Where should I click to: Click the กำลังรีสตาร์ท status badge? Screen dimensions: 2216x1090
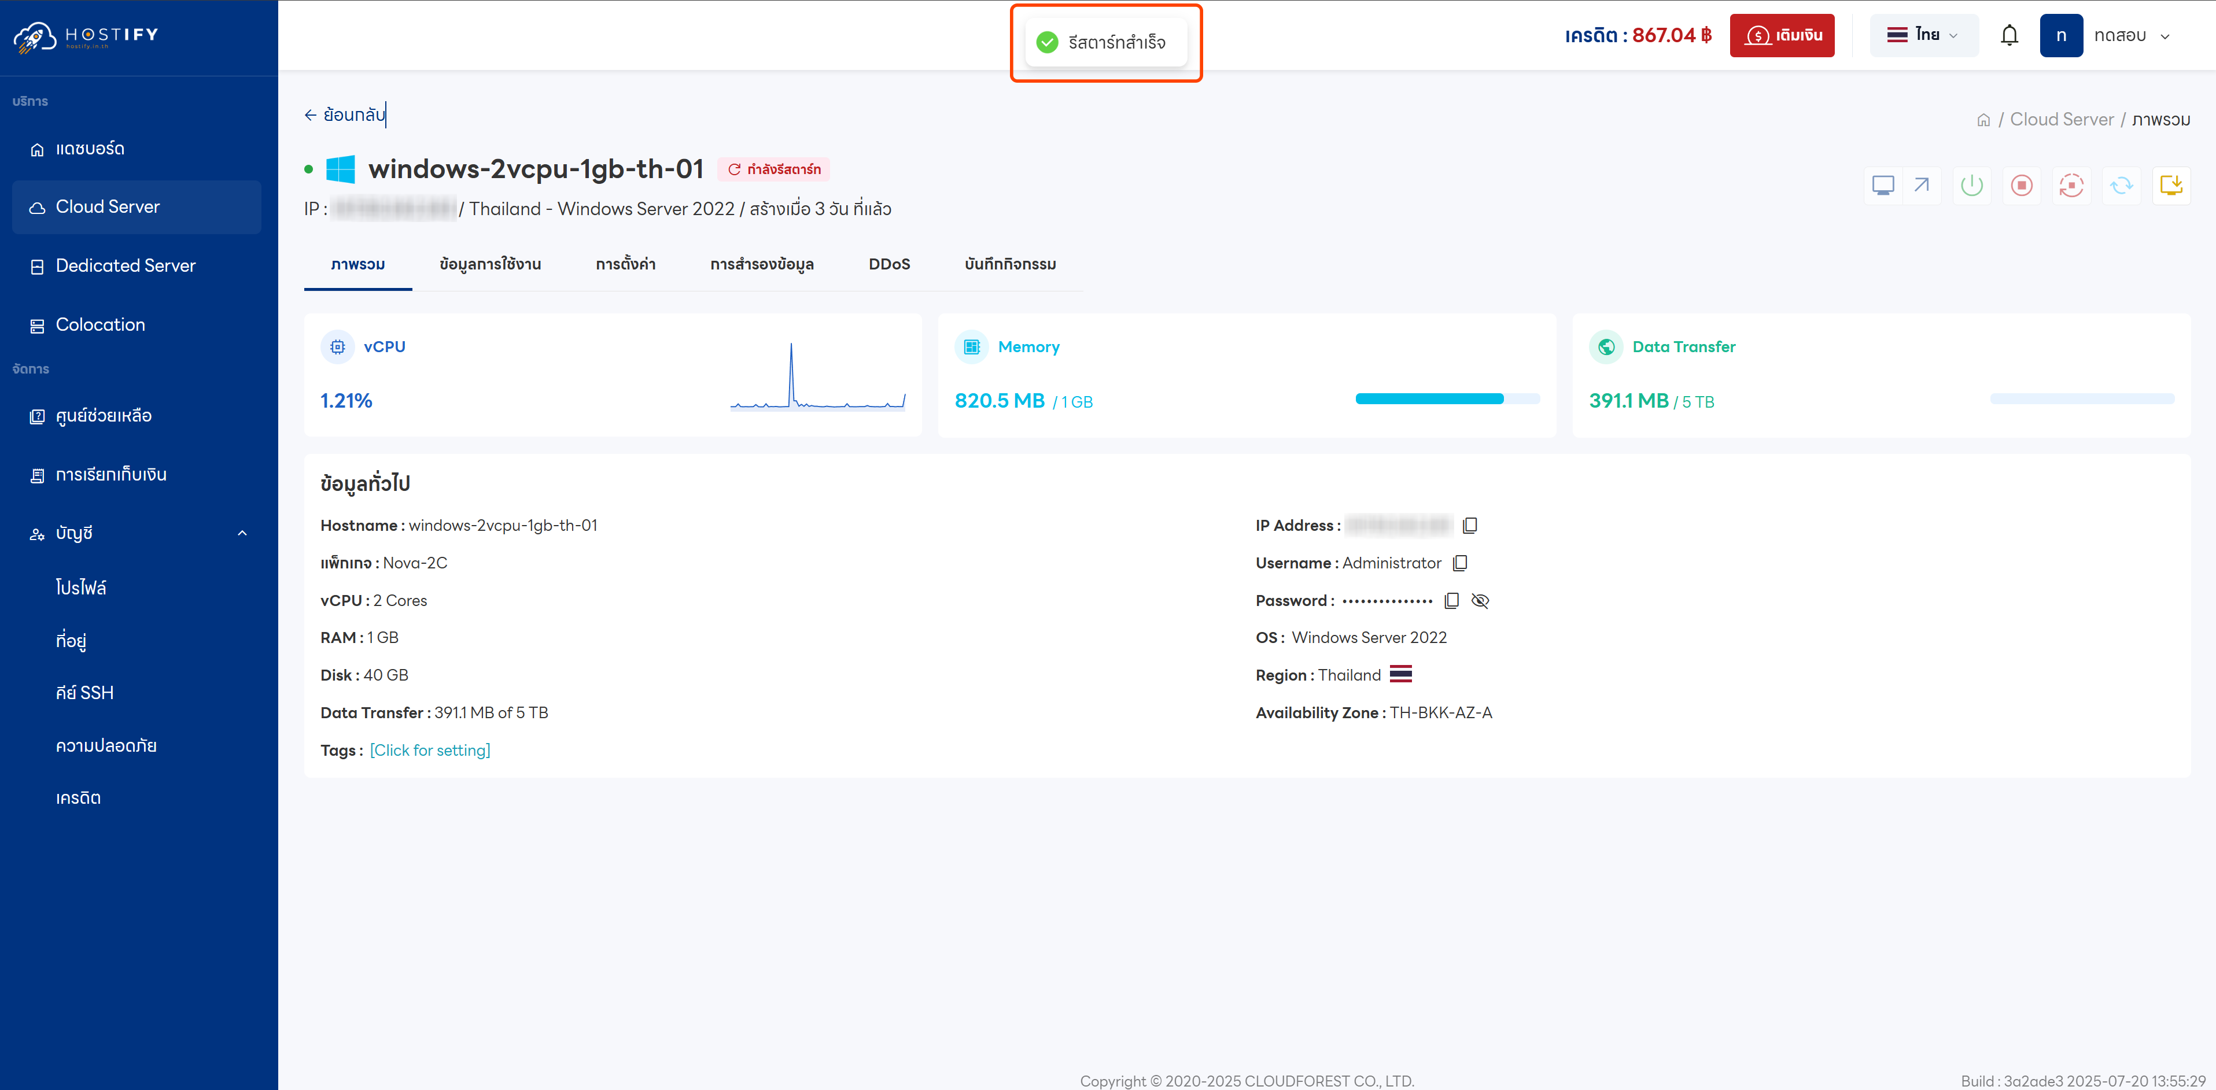click(774, 169)
